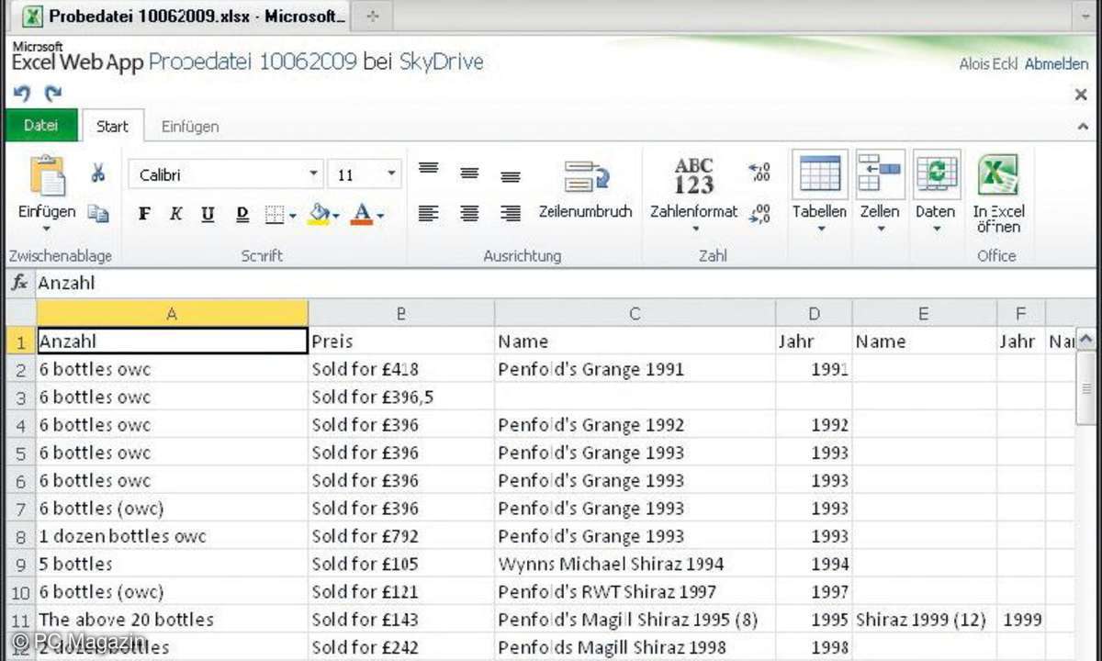Select cell 'Sold for £418'
Viewport: 1102px width, 661px height.
(401, 369)
